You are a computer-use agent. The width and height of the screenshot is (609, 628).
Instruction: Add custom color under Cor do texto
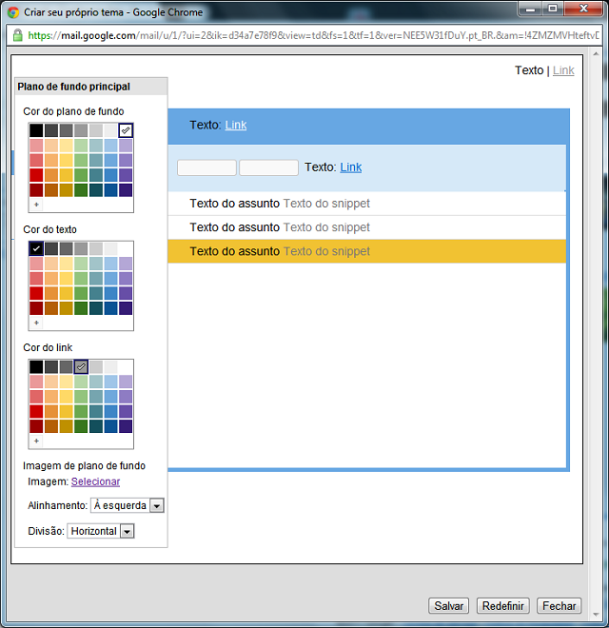(36, 323)
